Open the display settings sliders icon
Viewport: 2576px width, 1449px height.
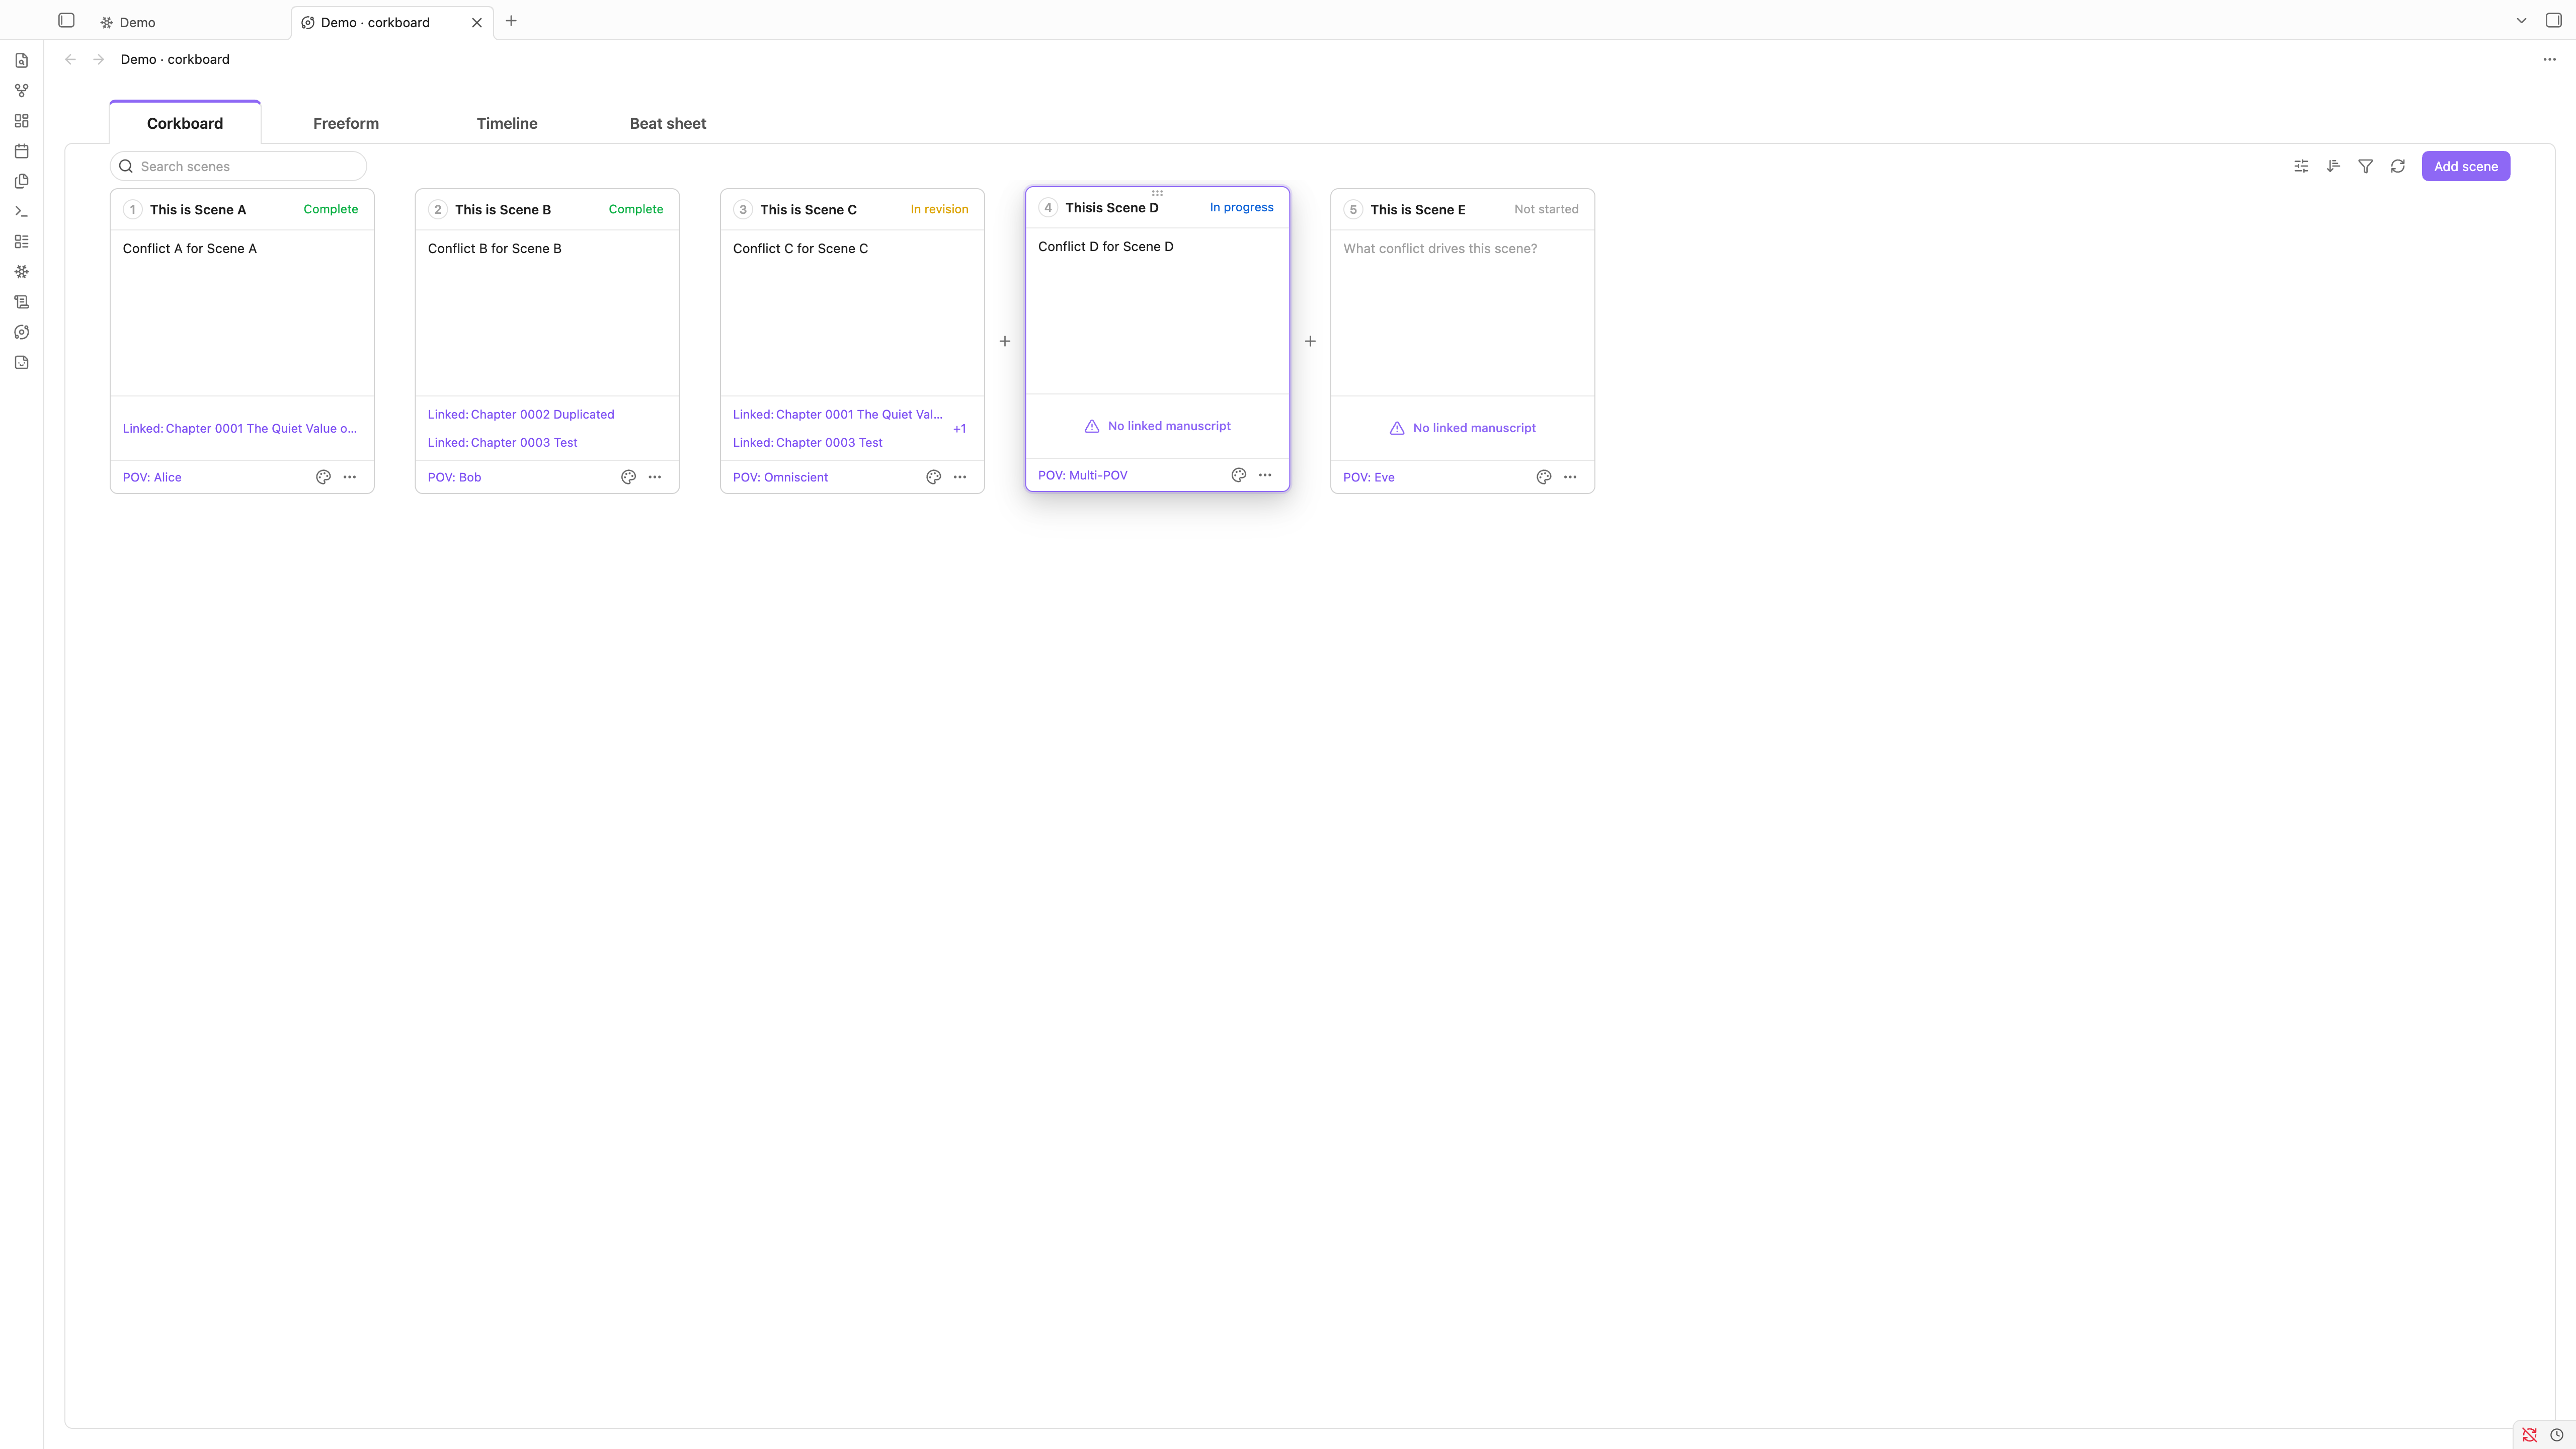click(x=2301, y=166)
